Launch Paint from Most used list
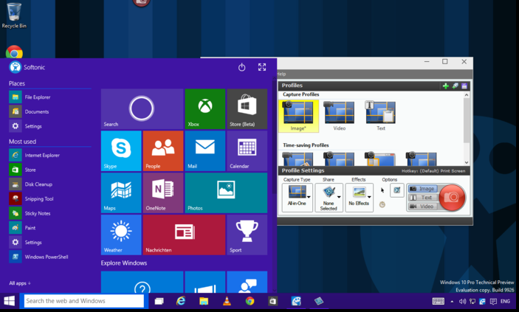 coord(49,228)
